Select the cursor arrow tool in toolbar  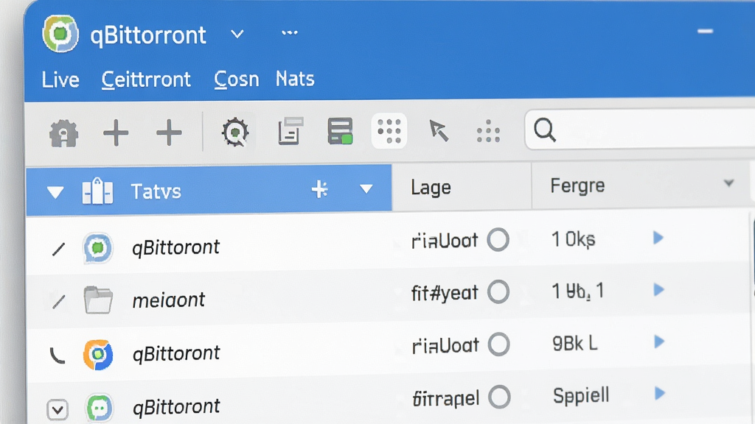click(x=439, y=131)
